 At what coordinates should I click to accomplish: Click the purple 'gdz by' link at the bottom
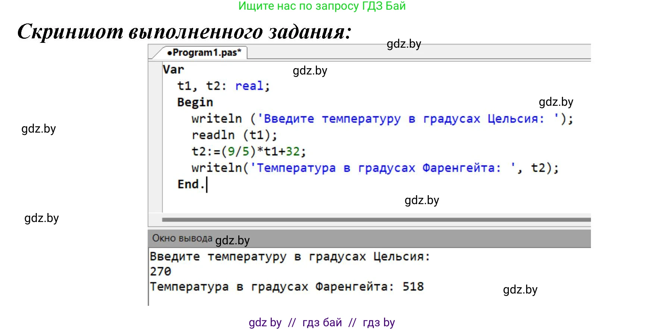[265, 323]
